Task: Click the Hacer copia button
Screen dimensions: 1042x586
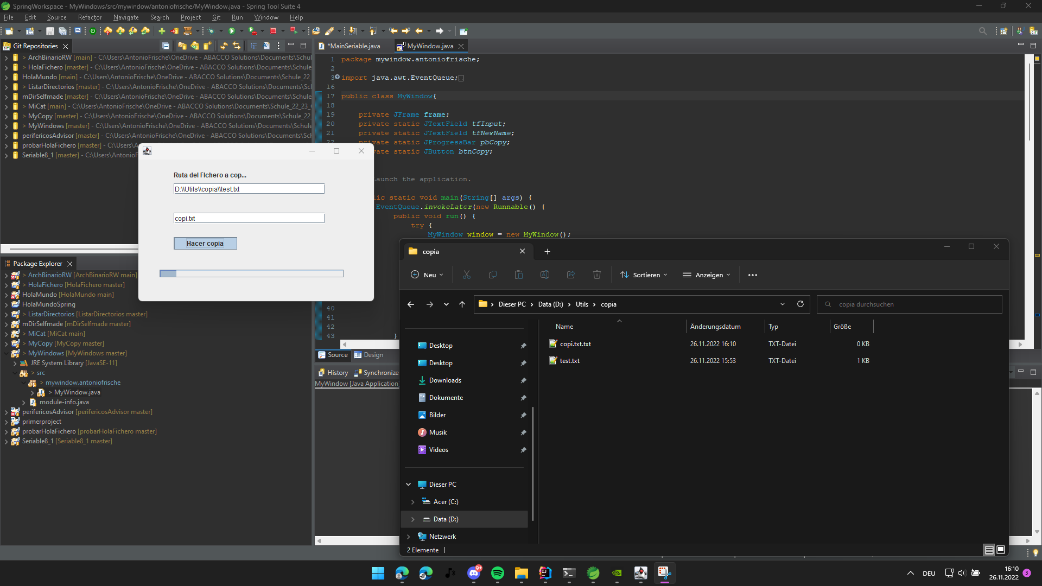Action: pos(205,243)
